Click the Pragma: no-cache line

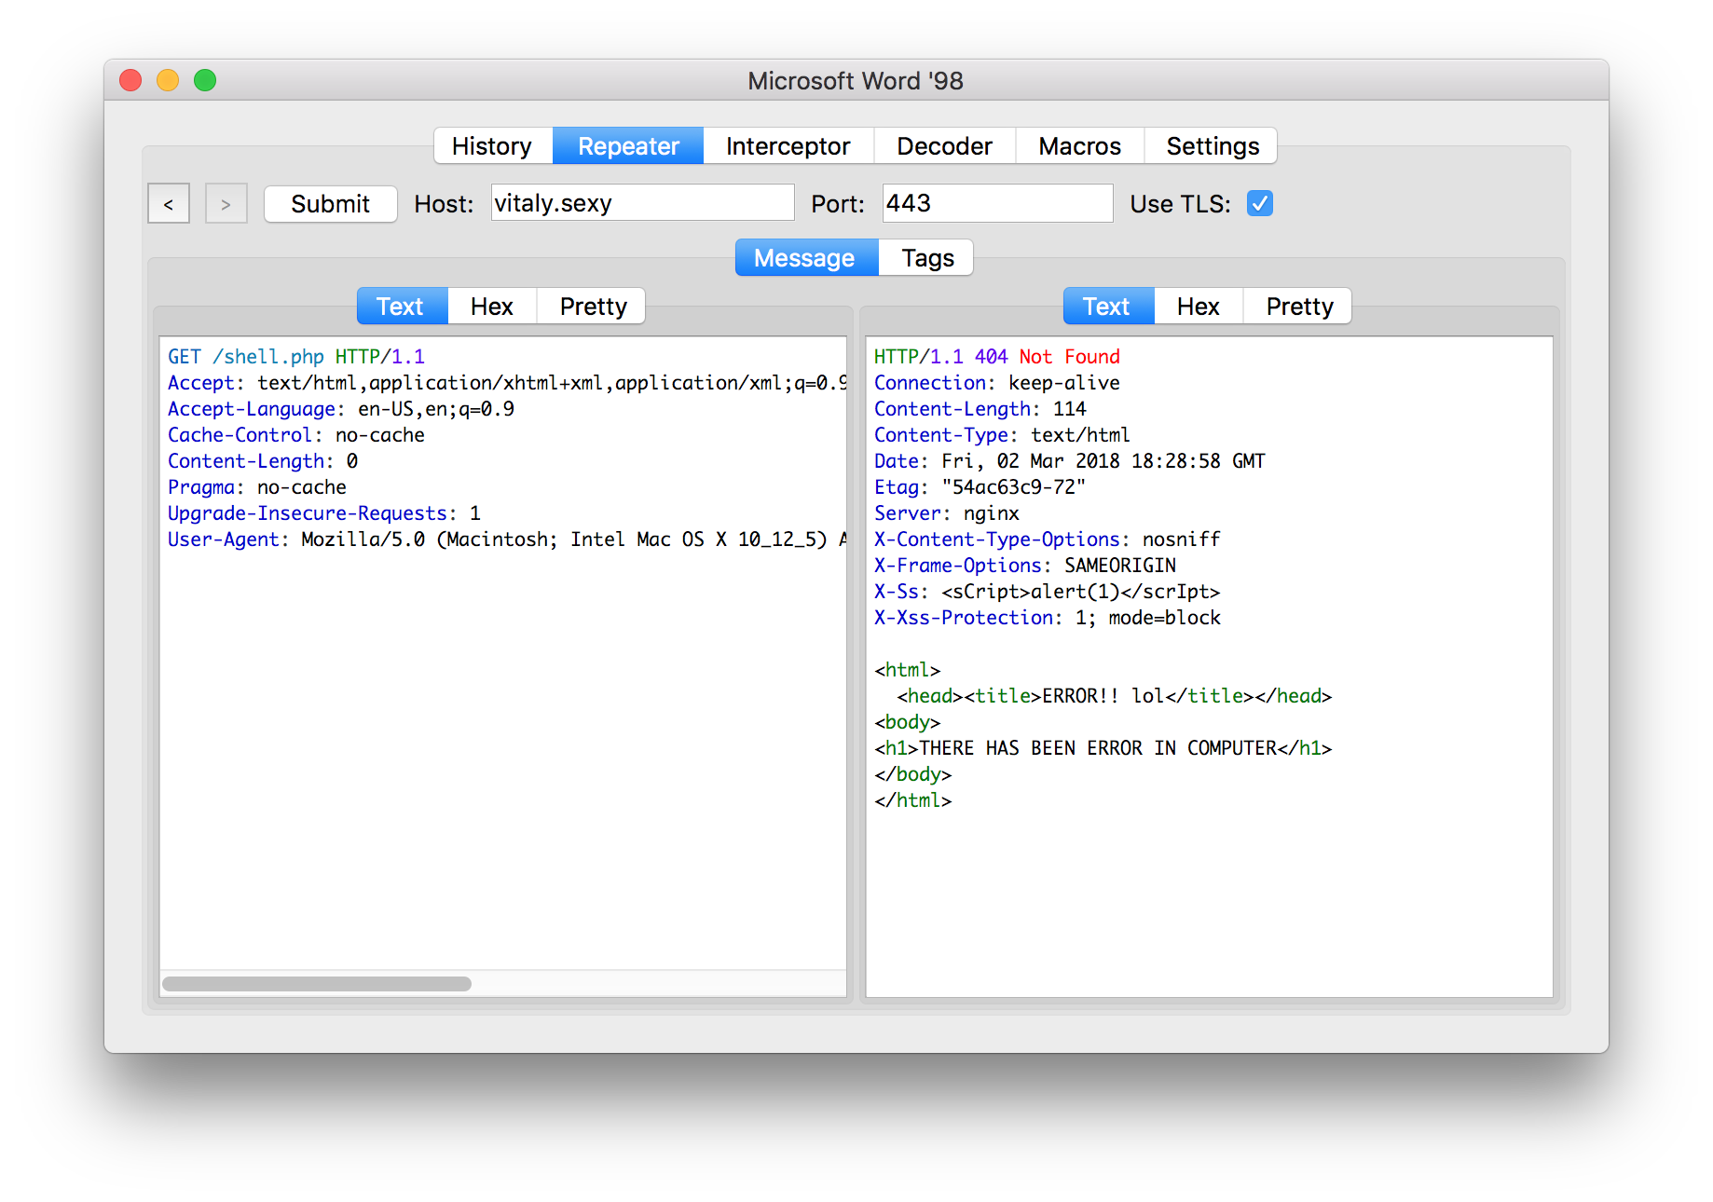[257, 487]
